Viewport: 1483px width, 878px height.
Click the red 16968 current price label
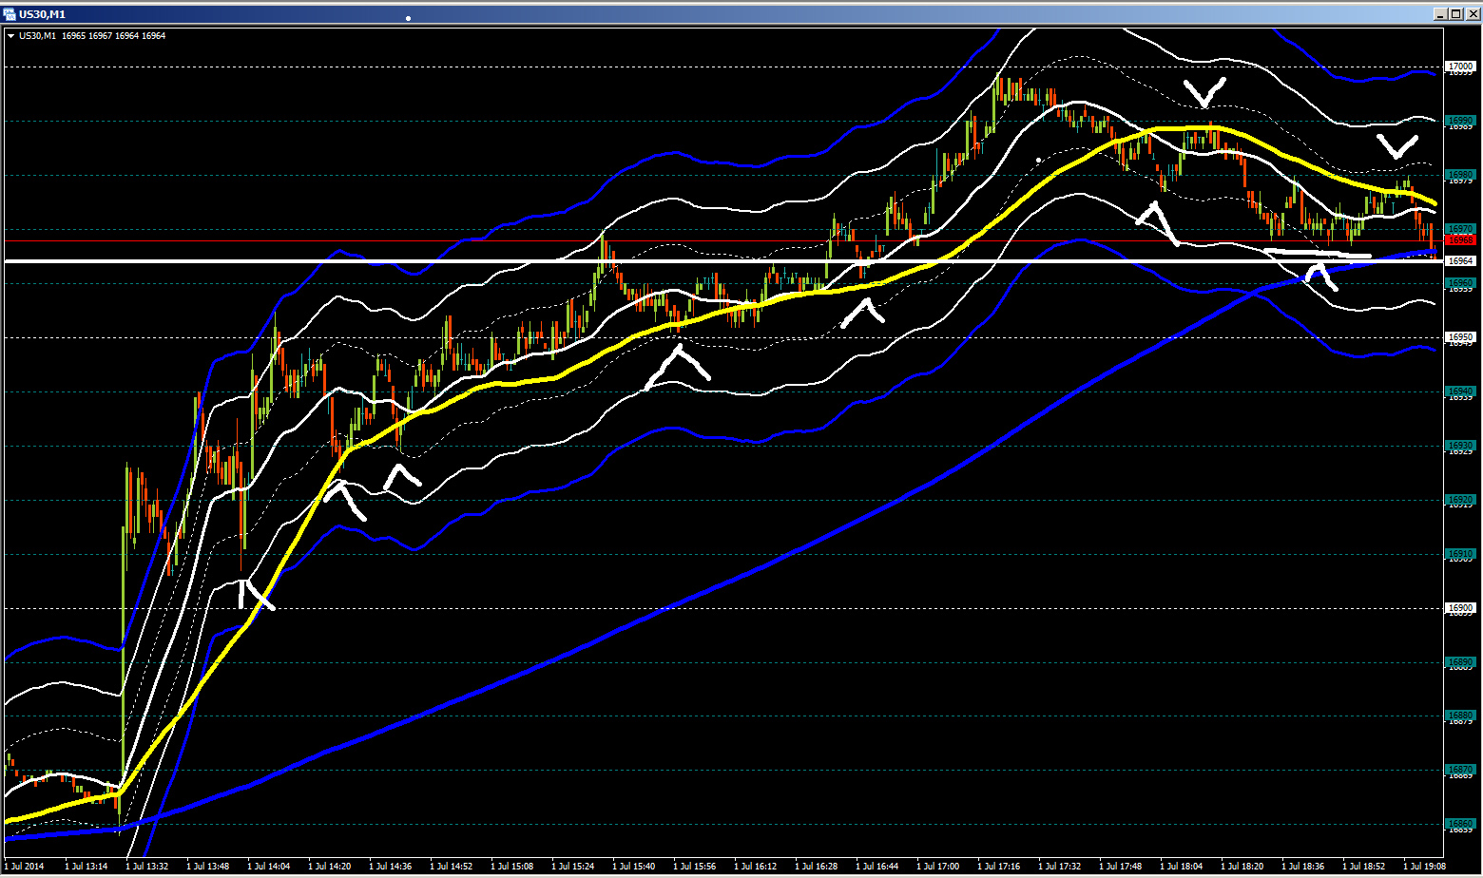coord(1460,240)
